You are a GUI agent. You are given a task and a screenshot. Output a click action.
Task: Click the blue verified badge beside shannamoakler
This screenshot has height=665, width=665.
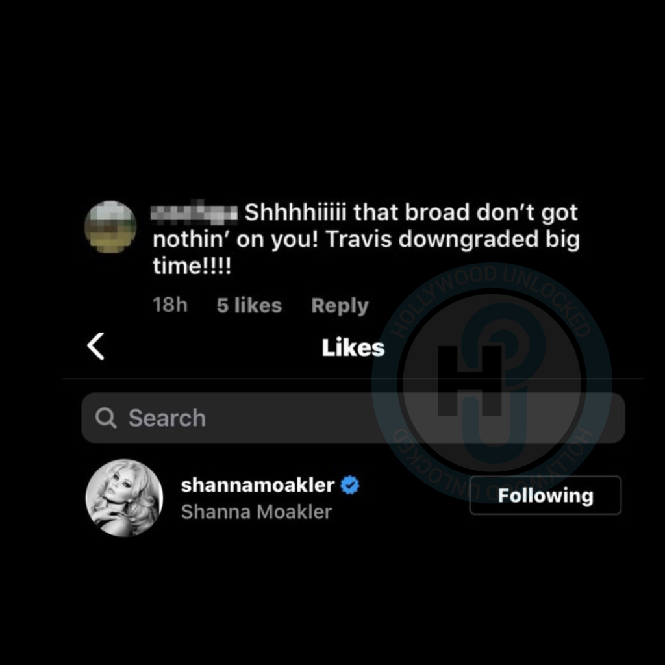tap(350, 485)
